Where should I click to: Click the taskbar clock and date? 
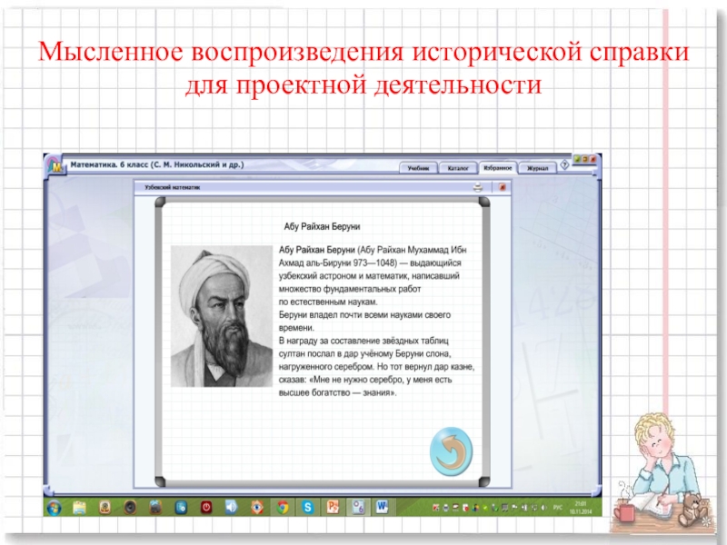(x=579, y=506)
